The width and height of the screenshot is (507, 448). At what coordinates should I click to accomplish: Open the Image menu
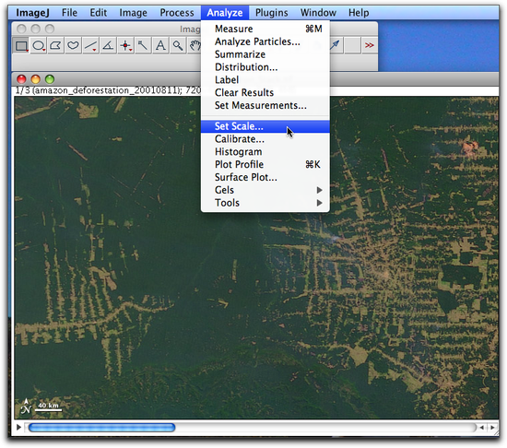(x=134, y=13)
